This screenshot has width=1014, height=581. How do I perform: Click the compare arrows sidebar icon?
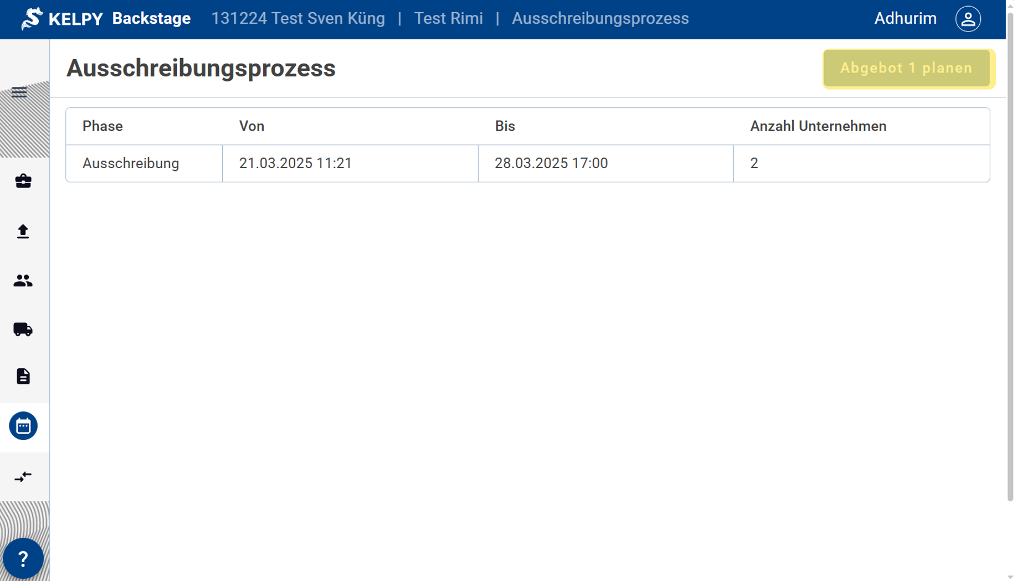click(23, 477)
